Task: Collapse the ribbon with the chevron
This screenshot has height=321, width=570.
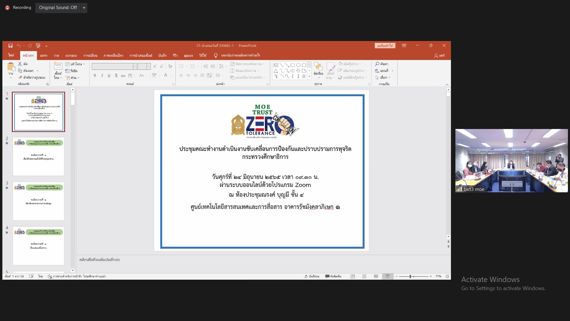Action: (x=447, y=85)
